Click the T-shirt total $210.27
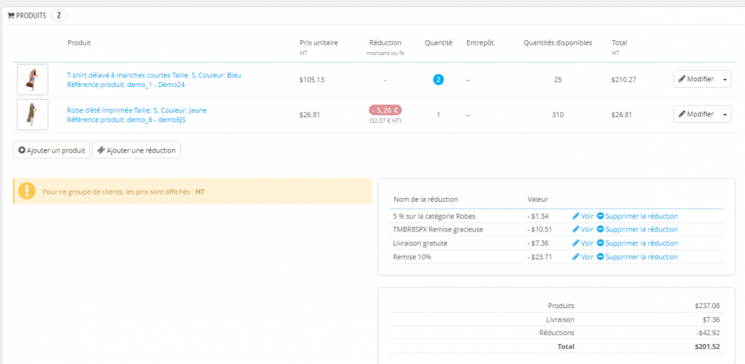The height and width of the screenshot is (364, 745). click(624, 80)
